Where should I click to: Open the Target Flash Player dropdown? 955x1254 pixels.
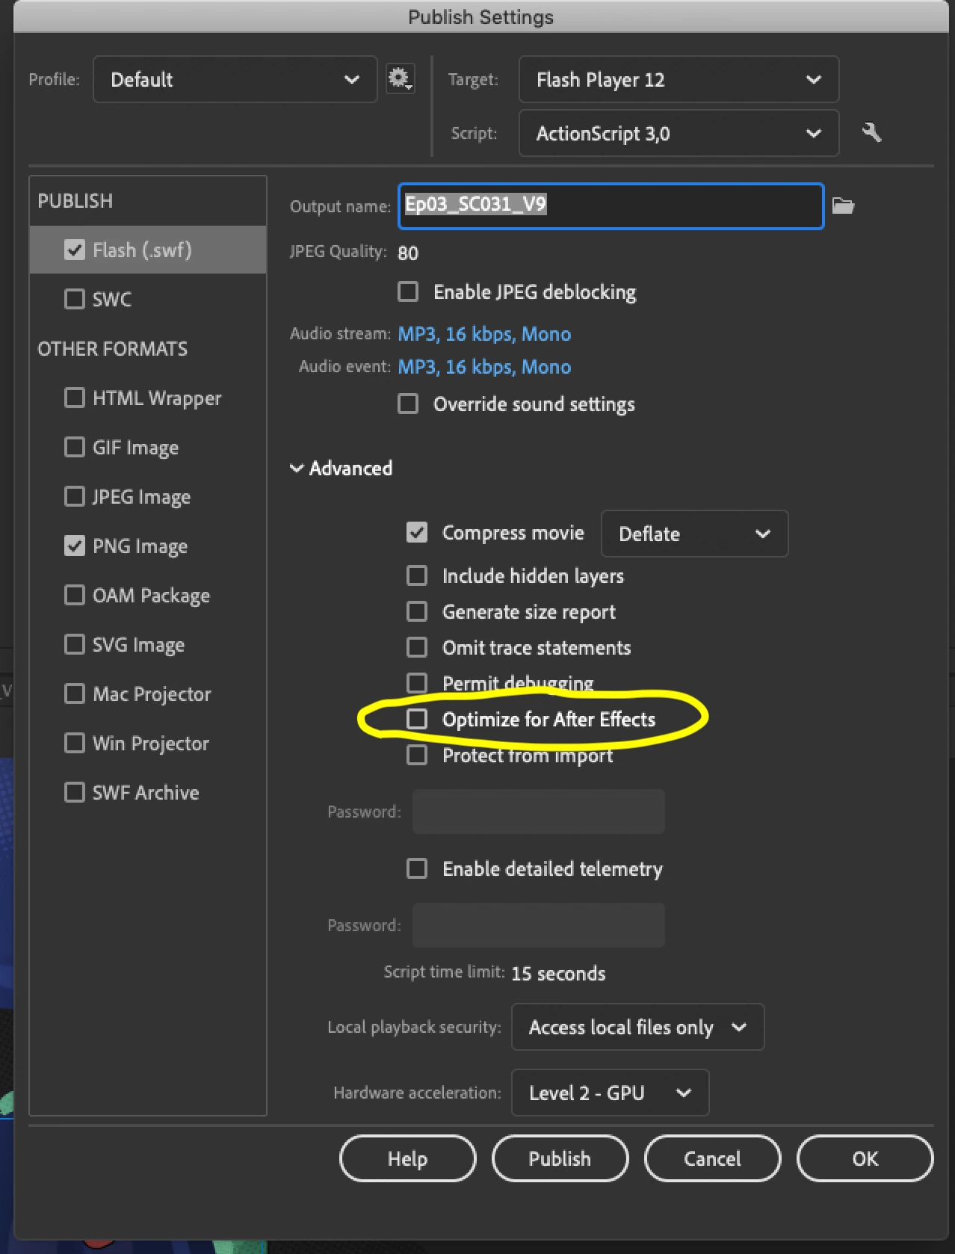[x=679, y=79]
